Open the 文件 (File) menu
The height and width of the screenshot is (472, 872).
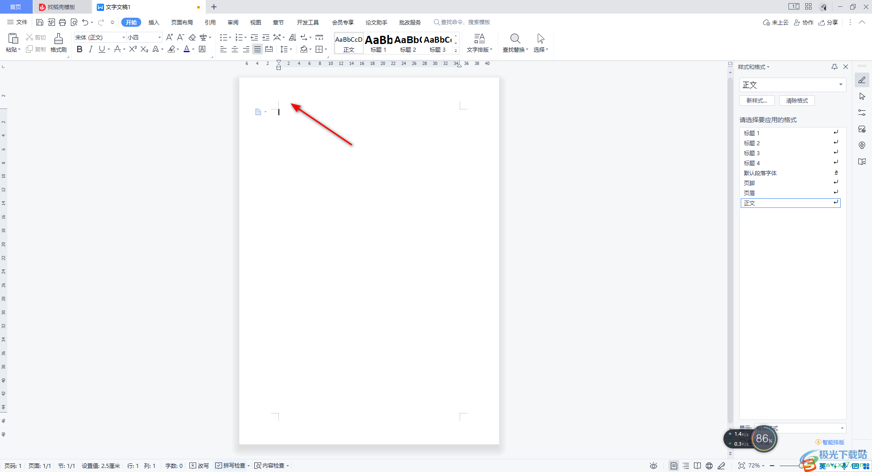(17, 22)
